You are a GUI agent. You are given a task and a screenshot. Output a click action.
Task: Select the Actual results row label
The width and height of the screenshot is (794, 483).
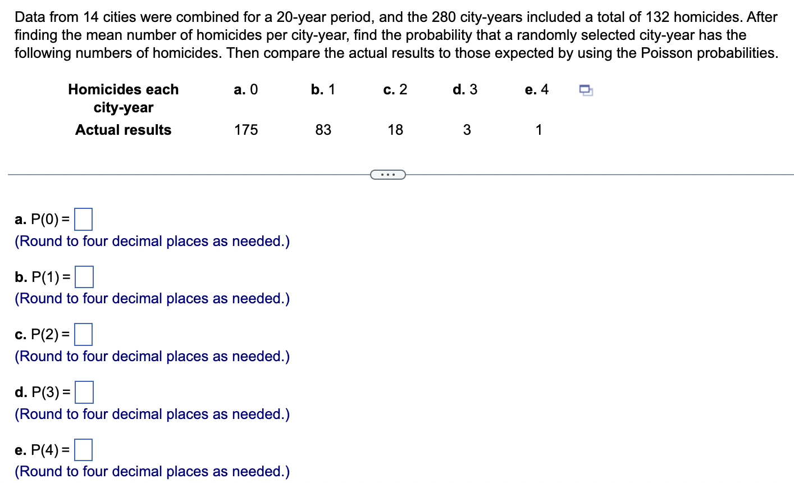pos(123,130)
